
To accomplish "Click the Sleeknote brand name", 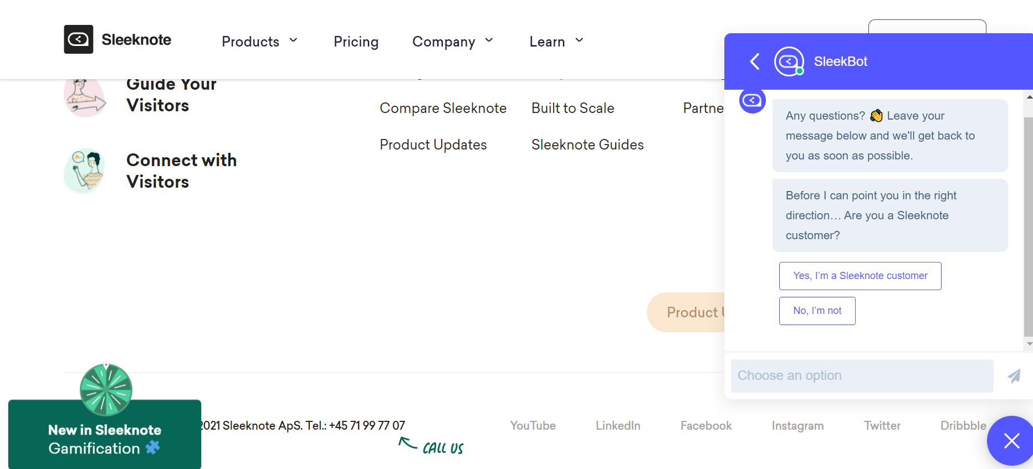I will pyautogui.click(x=136, y=40).
